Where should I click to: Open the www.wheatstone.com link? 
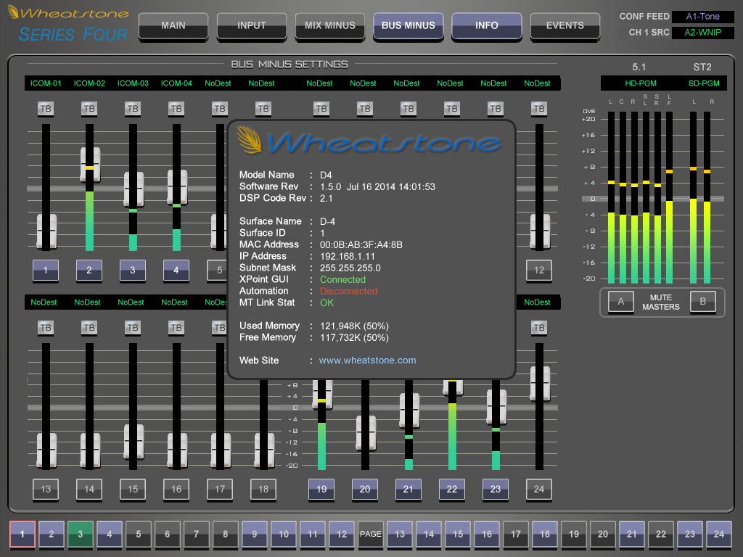[x=367, y=360]
